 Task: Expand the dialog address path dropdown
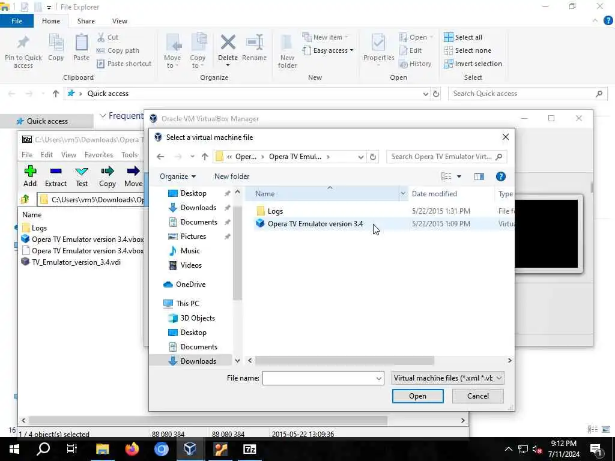point(361,157)
